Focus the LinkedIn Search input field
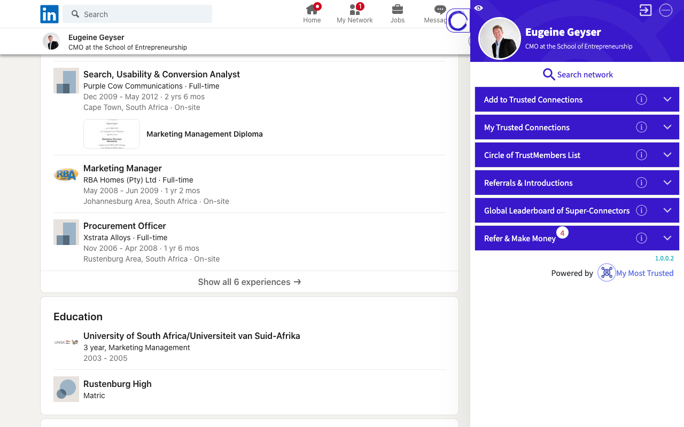This screenshot has width=684, height=427. (x=137, y=14)
